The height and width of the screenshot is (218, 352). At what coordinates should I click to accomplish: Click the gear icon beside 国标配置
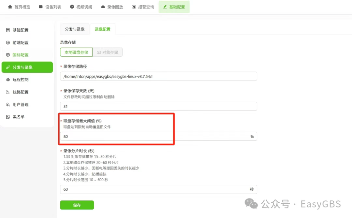(x=8, y=55)
